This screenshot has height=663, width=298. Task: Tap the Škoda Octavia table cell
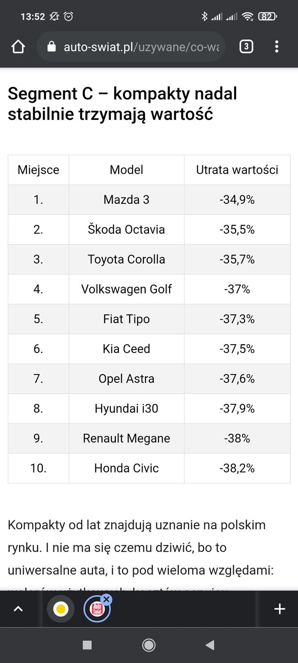pos(127,230)
